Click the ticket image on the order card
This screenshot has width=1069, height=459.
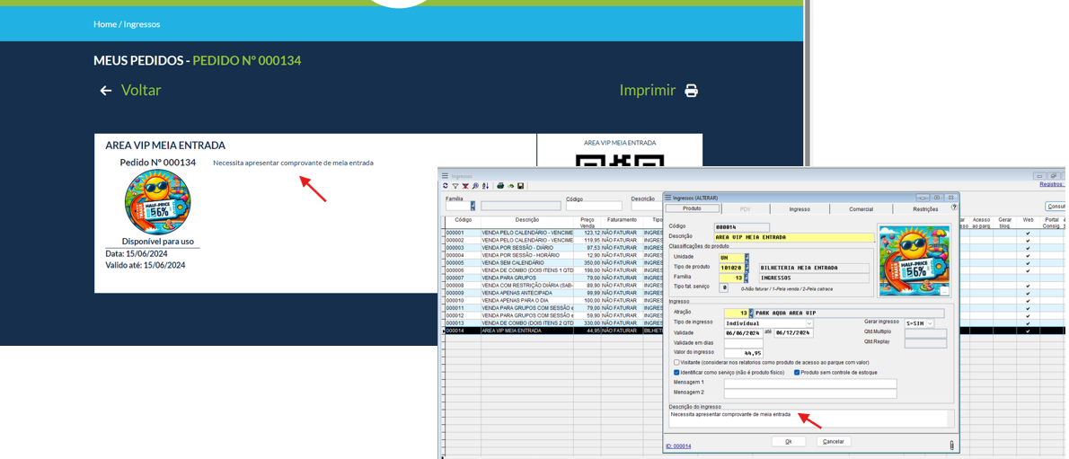click(x=157, y=203)
